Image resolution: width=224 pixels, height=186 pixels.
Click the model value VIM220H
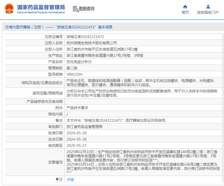74,74
